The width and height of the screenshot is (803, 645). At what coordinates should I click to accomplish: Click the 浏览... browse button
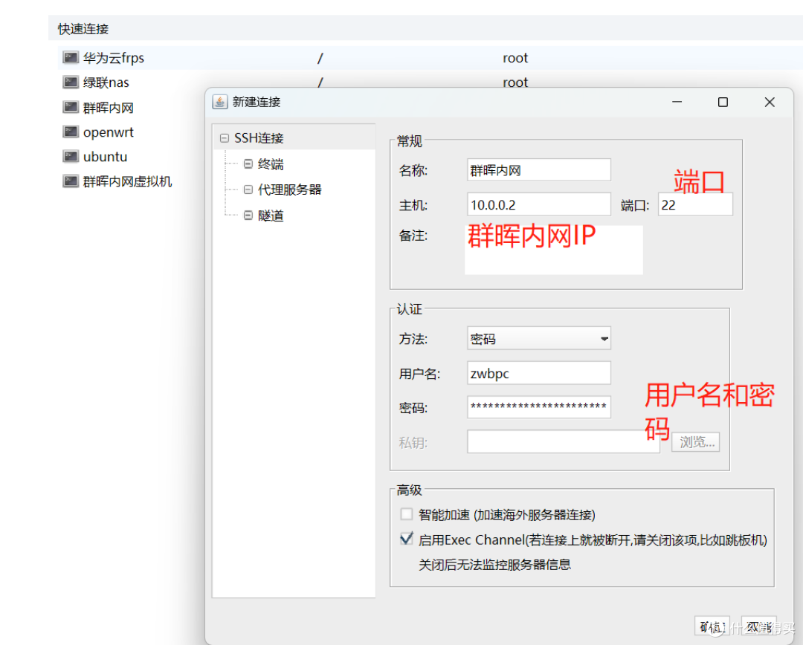click(695, 442)
